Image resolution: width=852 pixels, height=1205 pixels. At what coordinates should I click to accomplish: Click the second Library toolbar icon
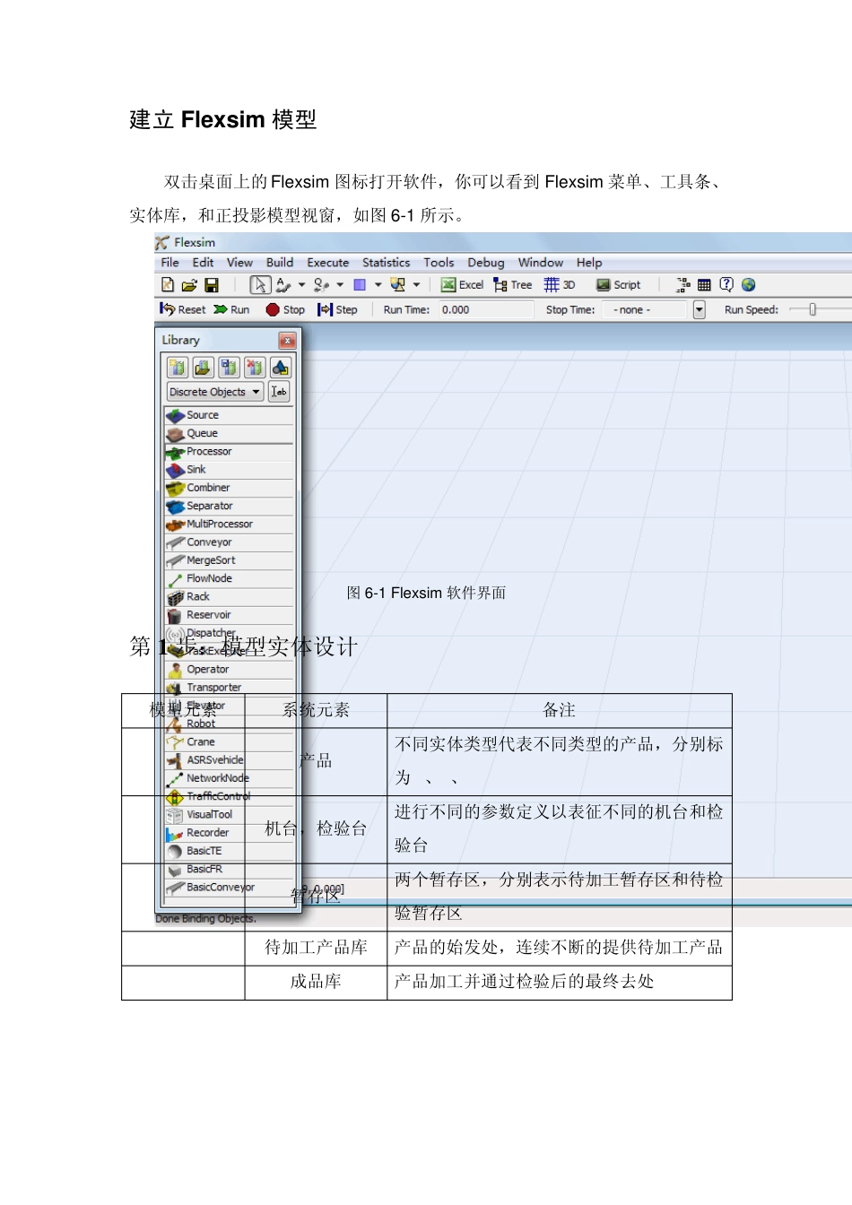204,368
